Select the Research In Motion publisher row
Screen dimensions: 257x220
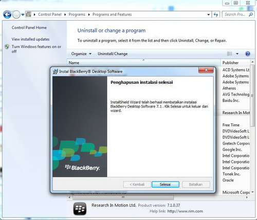[236, 113]
